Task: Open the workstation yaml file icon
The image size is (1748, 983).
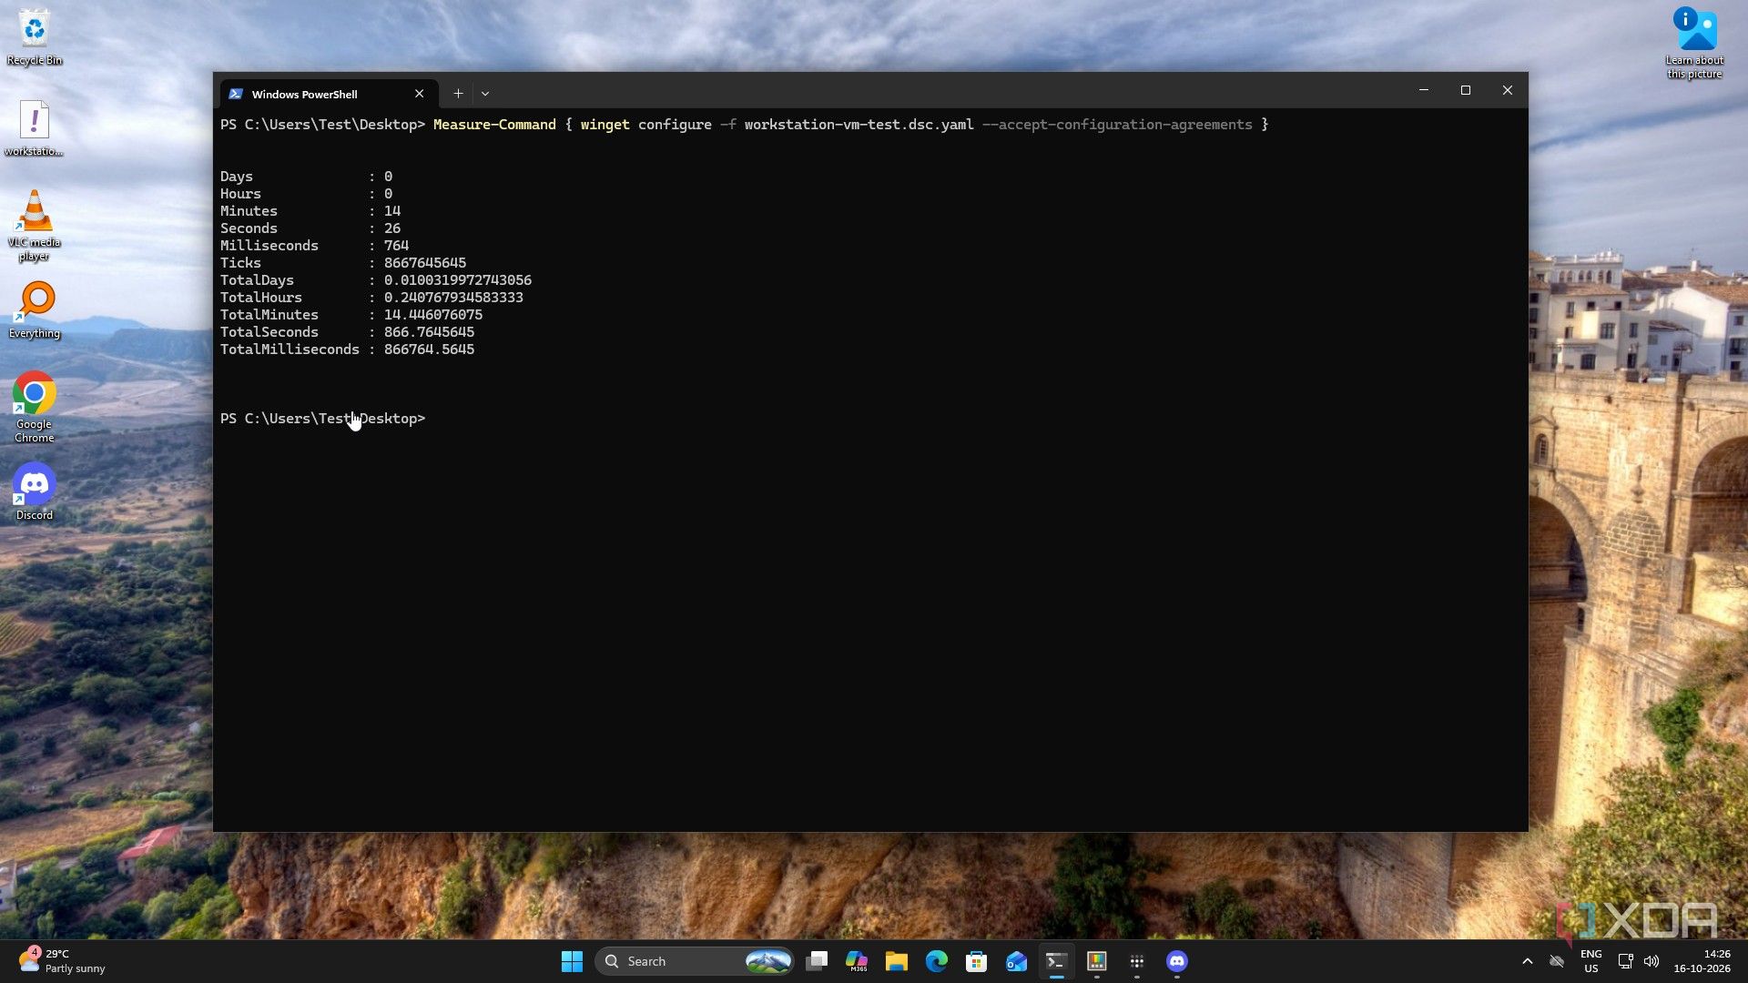Action: point(35,128)
